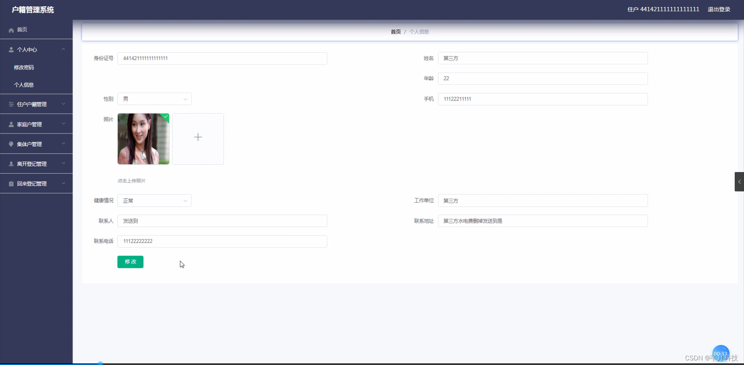This screenshot has height=365, width=744.
Task: Click the plus box to add a new photo
Action: click(x=198, y=138)
